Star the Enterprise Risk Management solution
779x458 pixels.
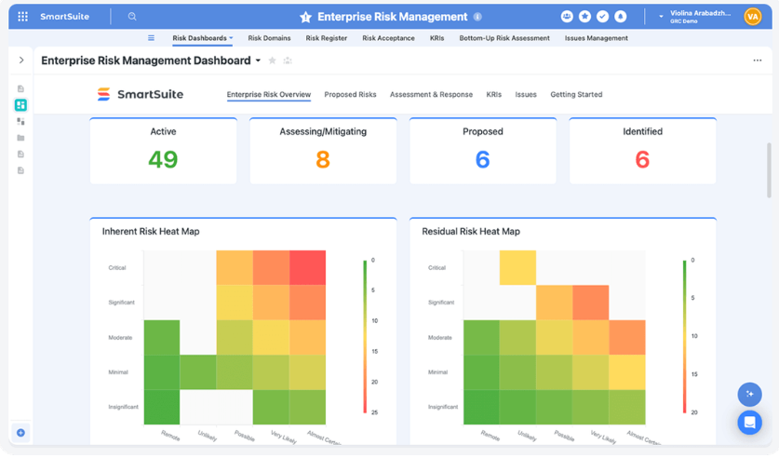coord(305,17)
